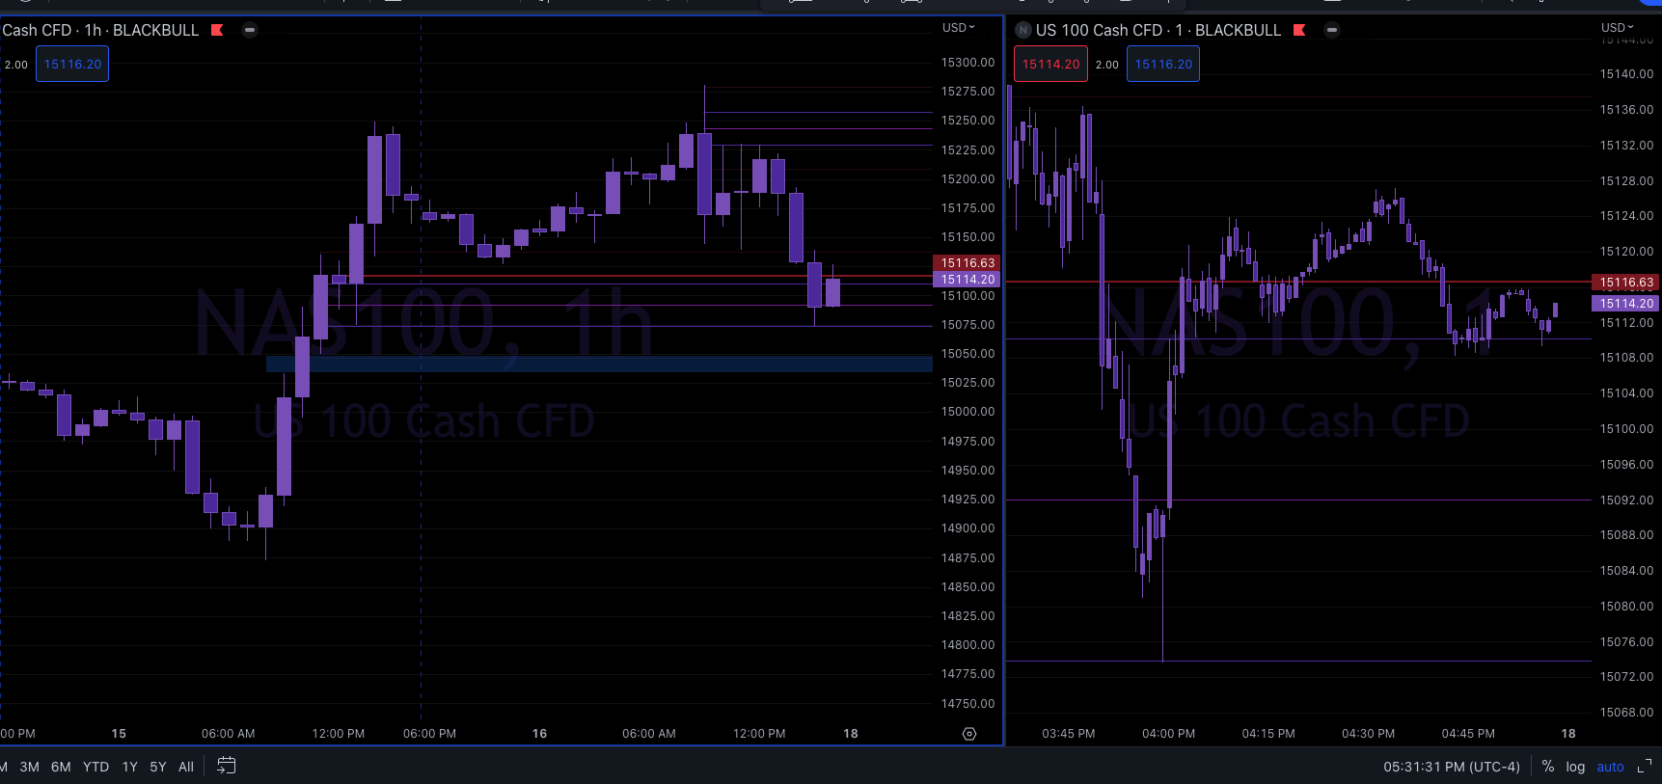The image size is (1662, 784).
Task: Click the 15068.00 label on right price axis
Action: pyautogui.click(x=1626, y=713)
